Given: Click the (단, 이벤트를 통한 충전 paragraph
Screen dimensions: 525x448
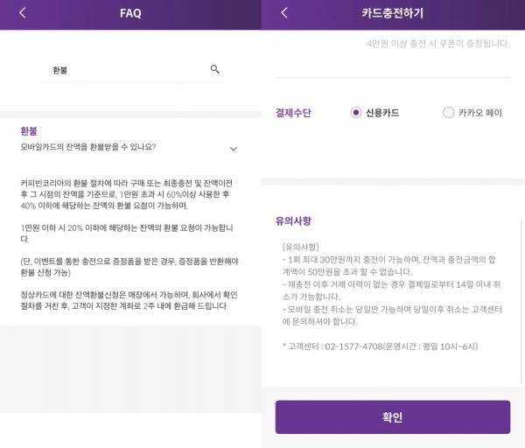Looking at the screenshot, I should [x=129, y=267].
